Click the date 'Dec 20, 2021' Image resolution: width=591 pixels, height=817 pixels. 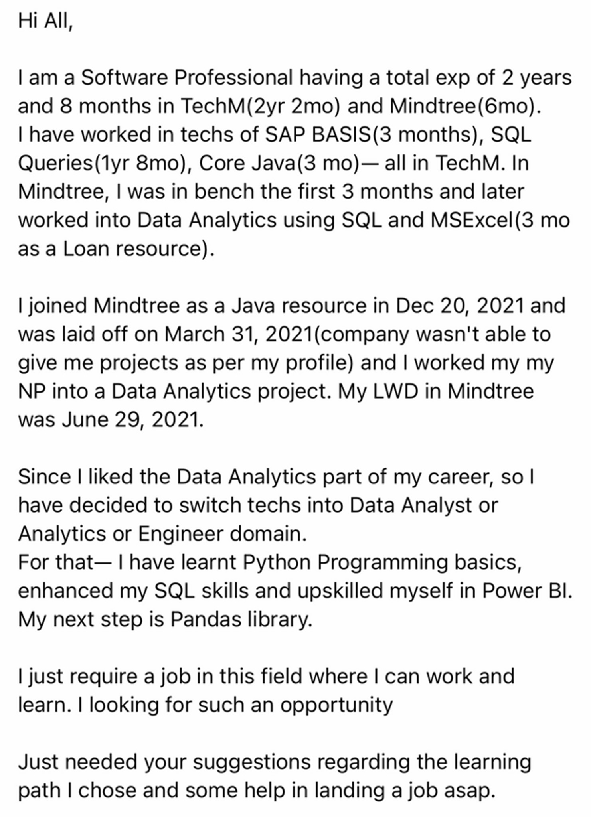click(x=460, y=306)
